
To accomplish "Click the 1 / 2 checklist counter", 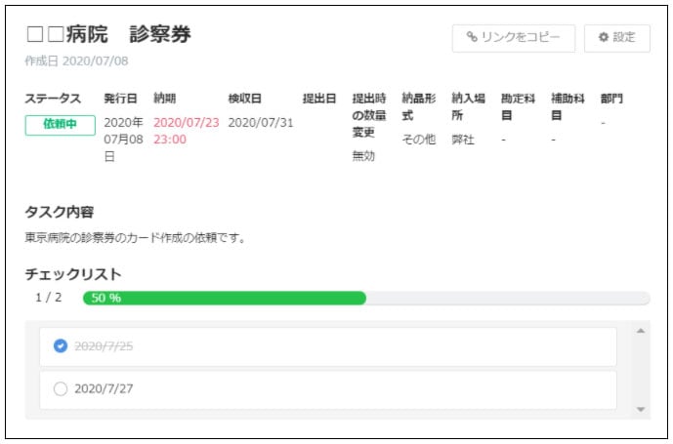I will [48, 298].
